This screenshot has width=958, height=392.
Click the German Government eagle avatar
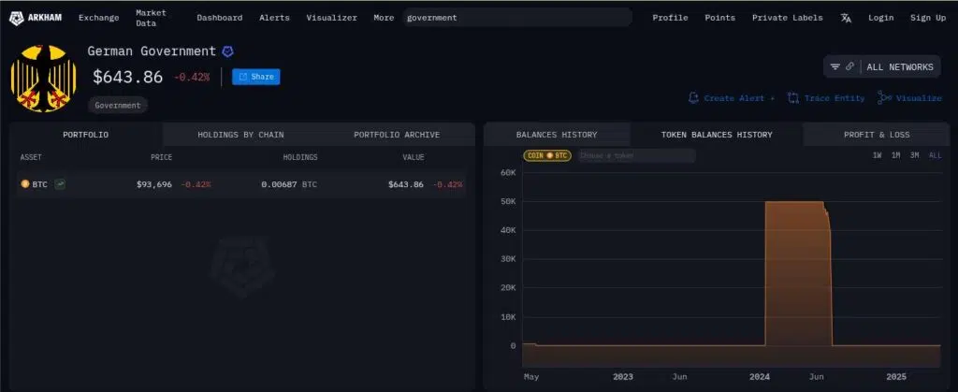(x=43, y=79)
